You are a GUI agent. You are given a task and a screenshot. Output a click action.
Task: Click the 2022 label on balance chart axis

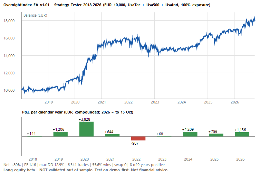click(128, 102)
